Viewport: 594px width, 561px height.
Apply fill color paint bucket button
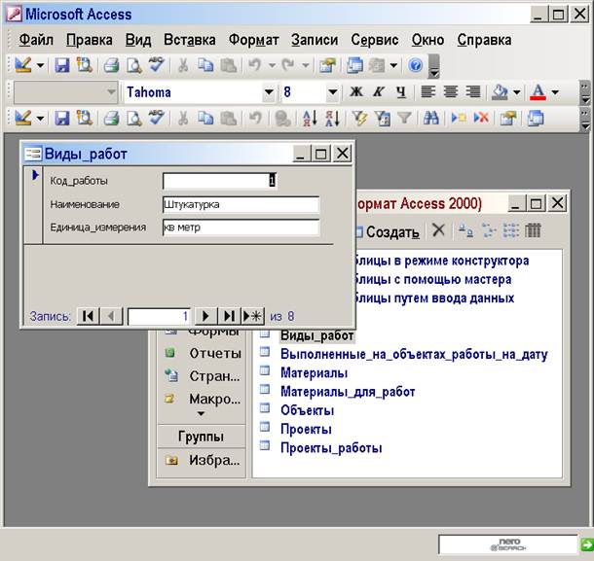[500, 92]
